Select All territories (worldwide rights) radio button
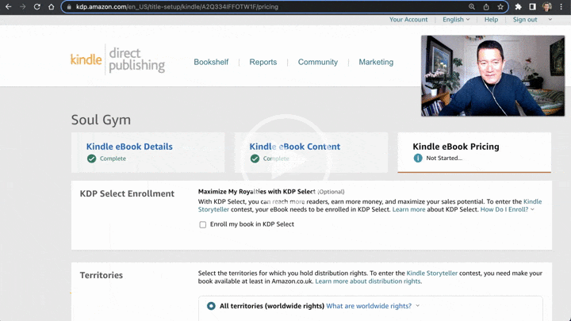 pos(211,306)
